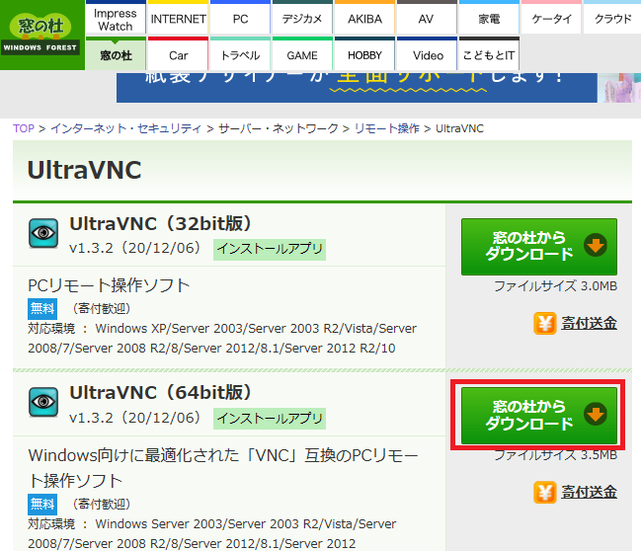Click yen icon beside 64bit 寄付送金
Viewport: 641px width, 551px height.
pyautogui.click(x=545, y=492)
